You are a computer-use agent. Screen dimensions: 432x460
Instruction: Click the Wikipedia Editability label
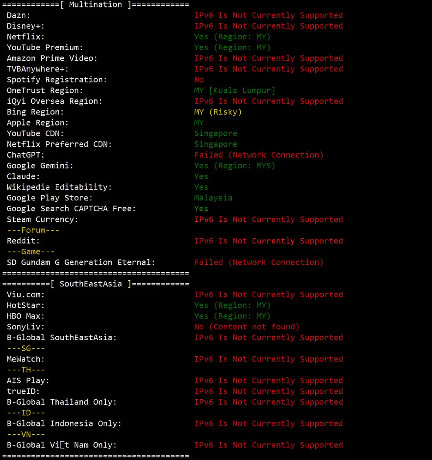(59, 187)
